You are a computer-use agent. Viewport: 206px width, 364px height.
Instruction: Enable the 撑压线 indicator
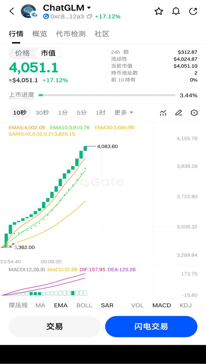pyautogui.click(x=18, y=305)
